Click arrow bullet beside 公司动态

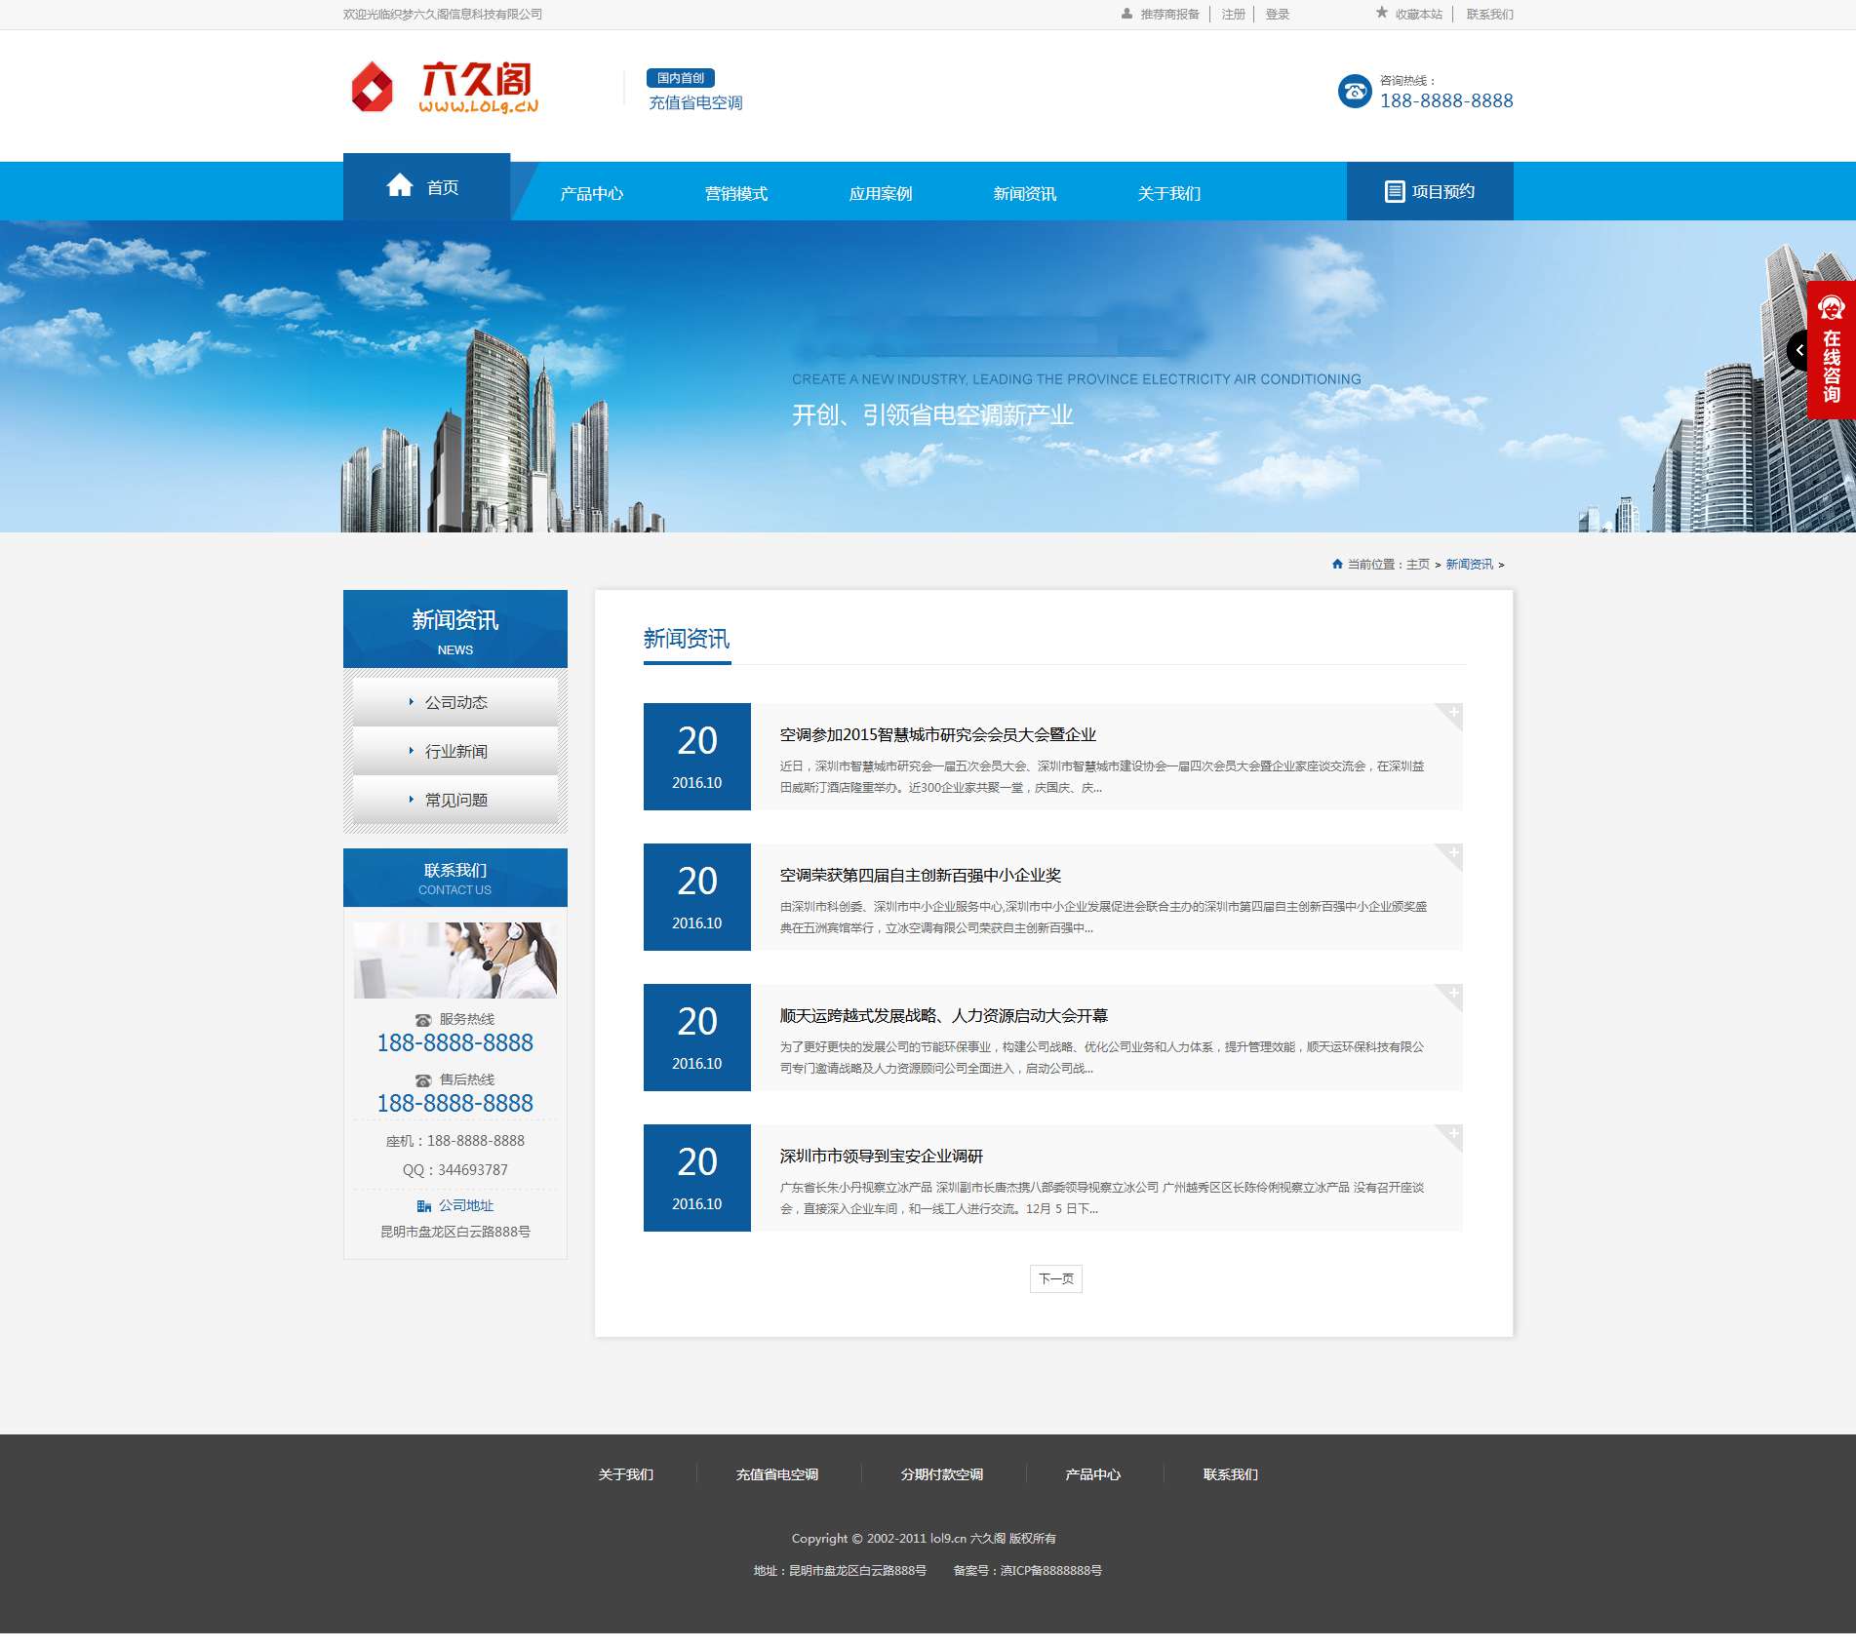412,701
